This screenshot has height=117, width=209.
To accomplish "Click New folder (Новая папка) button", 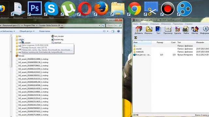I will [x=44, y=31].
